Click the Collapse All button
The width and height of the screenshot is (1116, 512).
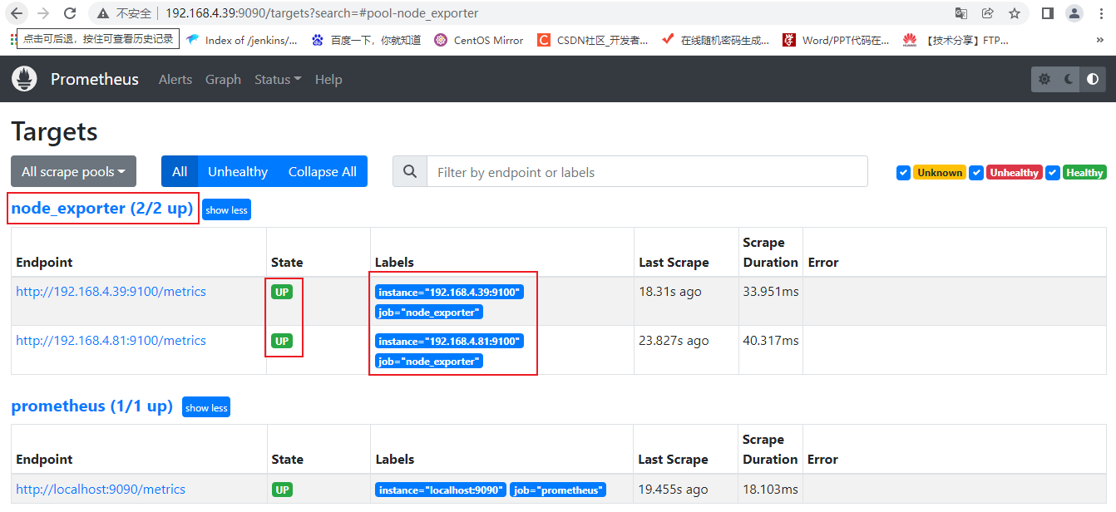[323, 171]
